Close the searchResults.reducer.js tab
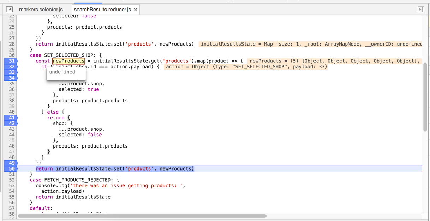 click(x=135, y=10)
